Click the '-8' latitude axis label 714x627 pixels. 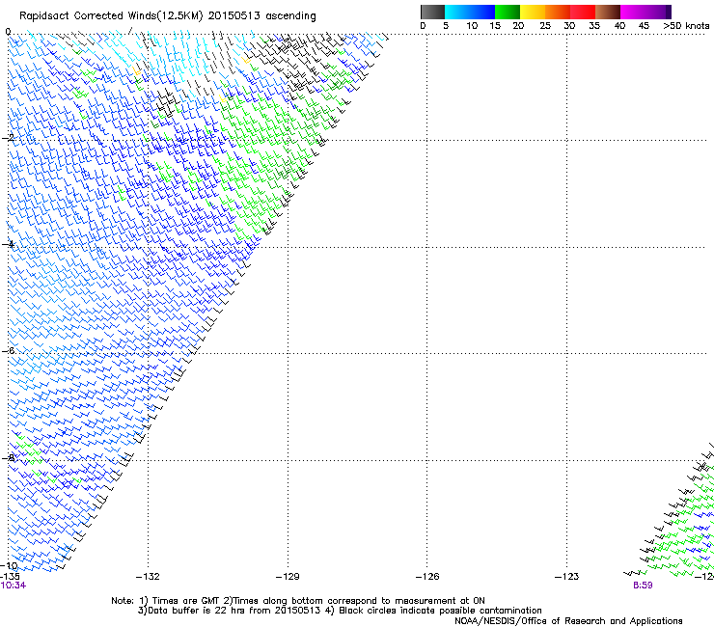click(8, 457)
